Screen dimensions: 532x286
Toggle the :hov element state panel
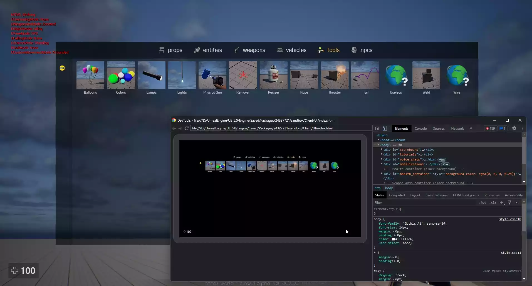(x=482, y=202)
